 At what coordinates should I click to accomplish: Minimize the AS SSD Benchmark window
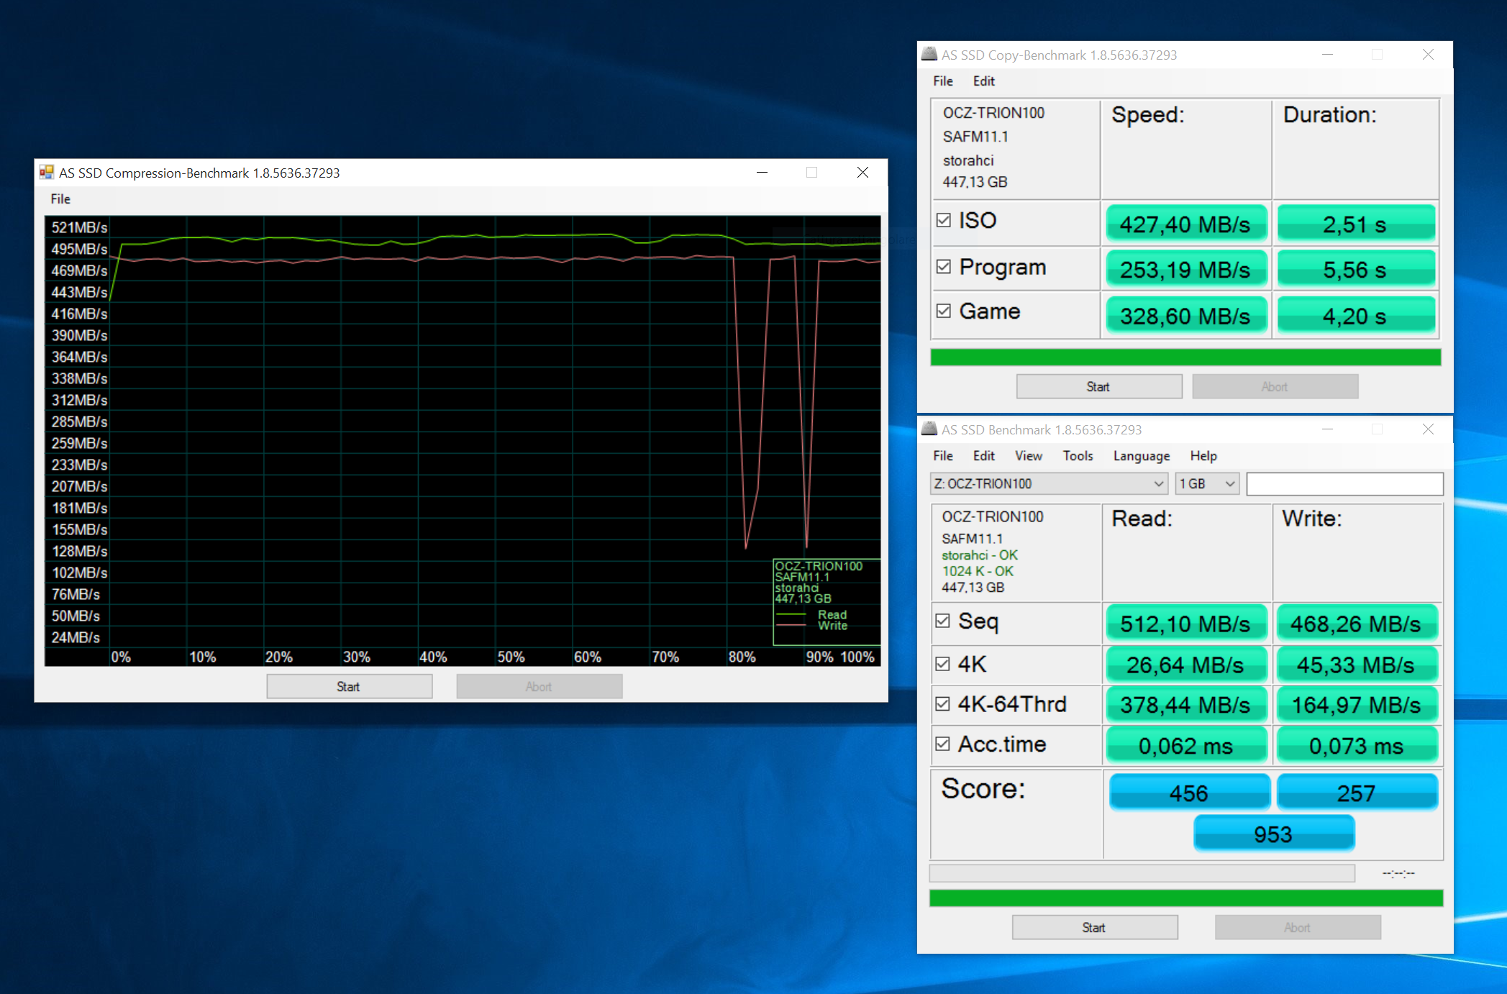coord(1327,429)
